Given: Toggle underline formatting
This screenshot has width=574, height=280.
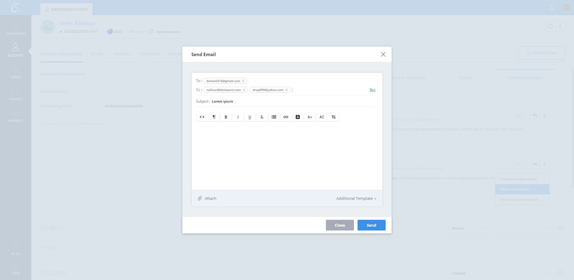Looking at the screenshot, I should tap(250, 117).
